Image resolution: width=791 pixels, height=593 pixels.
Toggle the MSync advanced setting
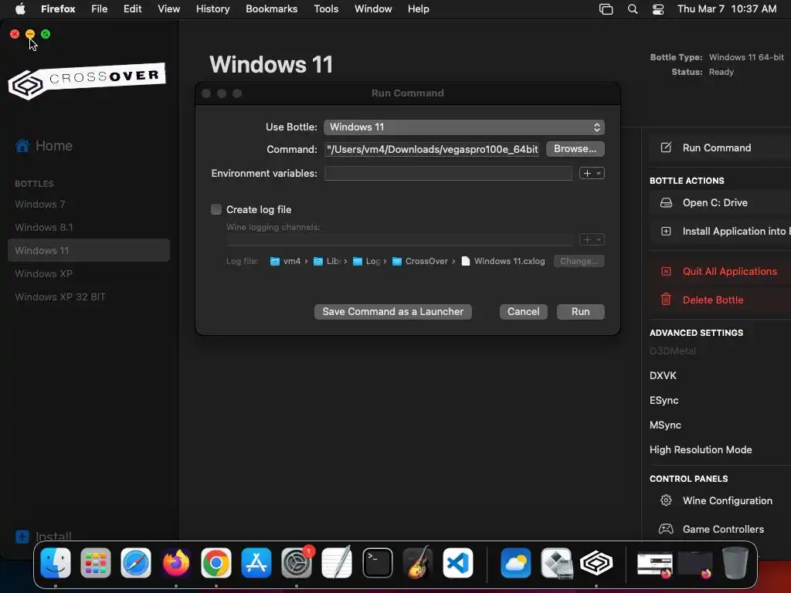[665, 425]
